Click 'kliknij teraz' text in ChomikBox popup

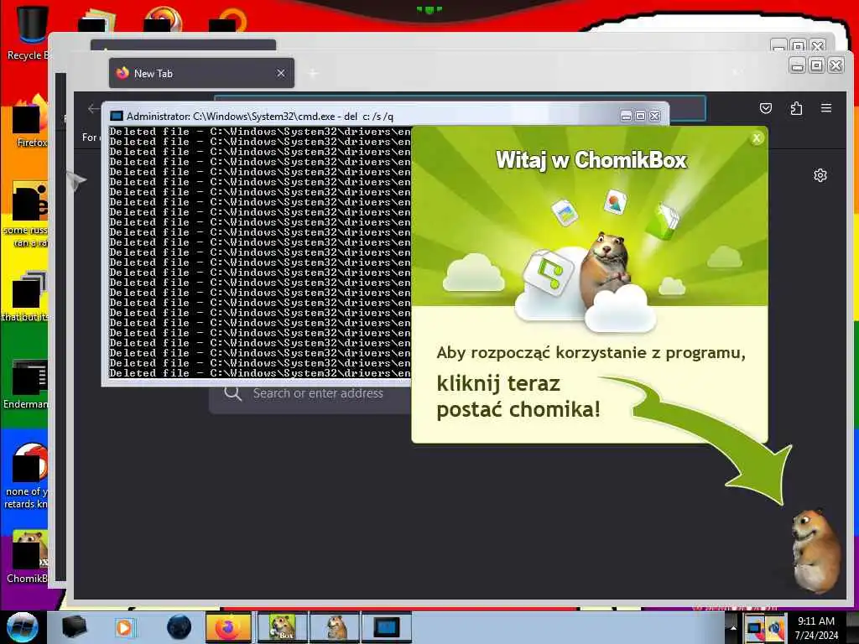[x=498, y=383]
